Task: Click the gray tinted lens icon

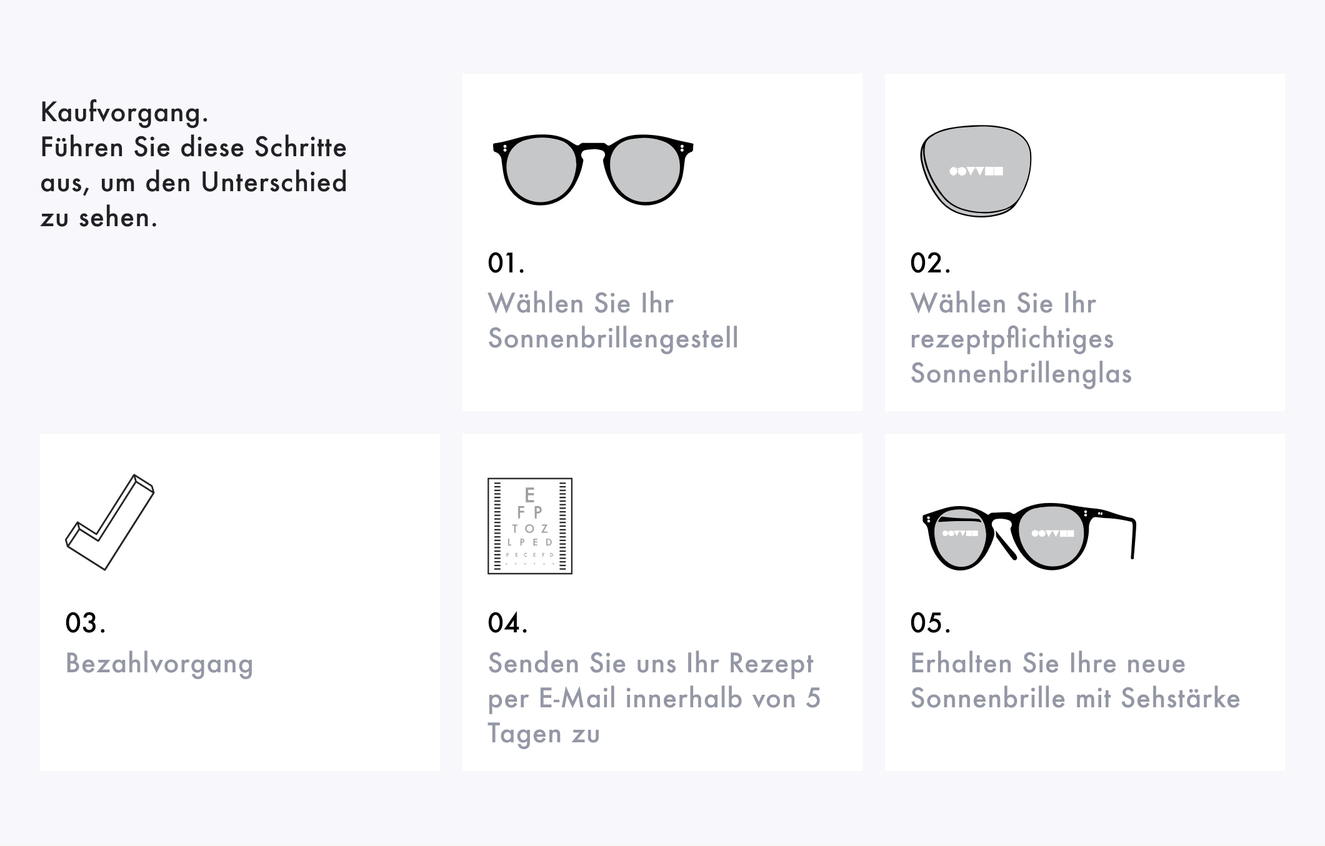Action: (976, 171)
